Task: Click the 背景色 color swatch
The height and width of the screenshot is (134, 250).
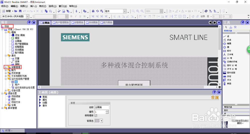Action: pos(97,121)
